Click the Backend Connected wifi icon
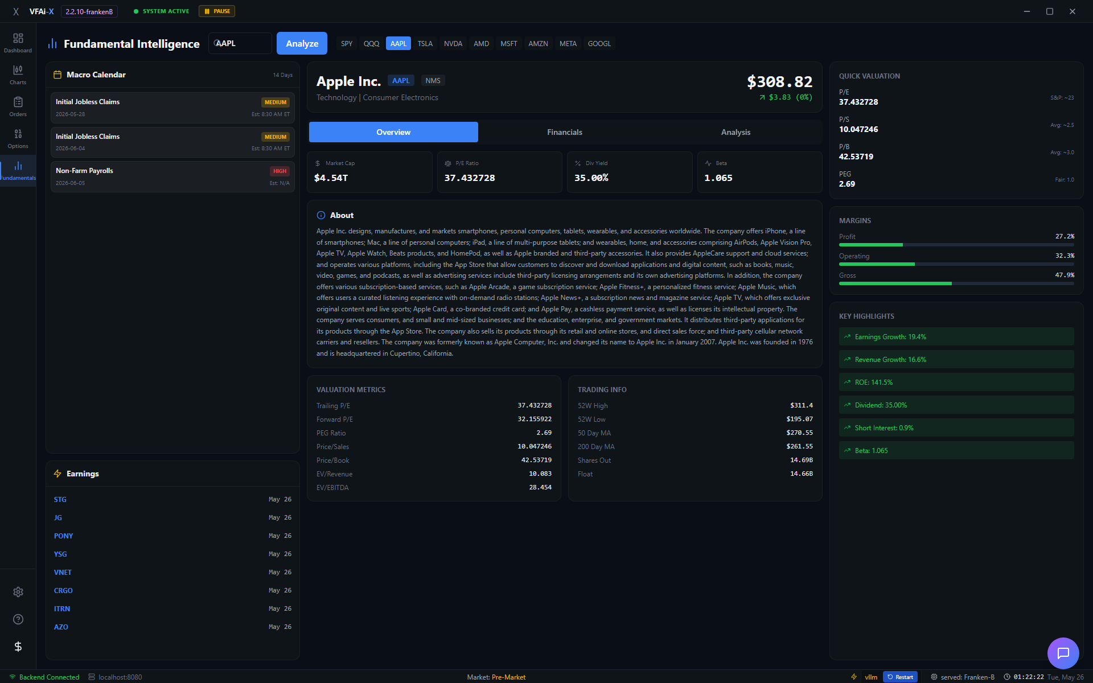The height and width of the screenshot is (683, 1093). (13, 677)
